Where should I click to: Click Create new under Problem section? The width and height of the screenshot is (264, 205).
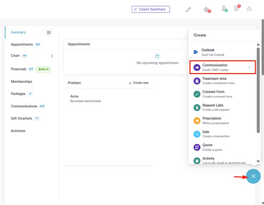pyautogui.click(x=138, y=83)
